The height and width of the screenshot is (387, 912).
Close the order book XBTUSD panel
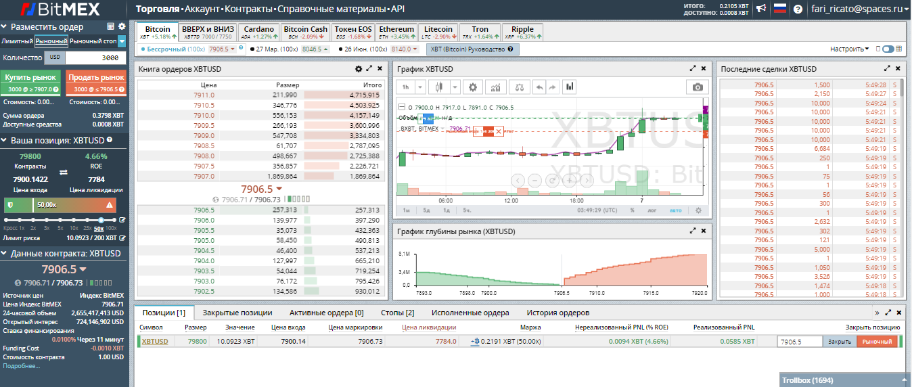(x=380, y=69)
